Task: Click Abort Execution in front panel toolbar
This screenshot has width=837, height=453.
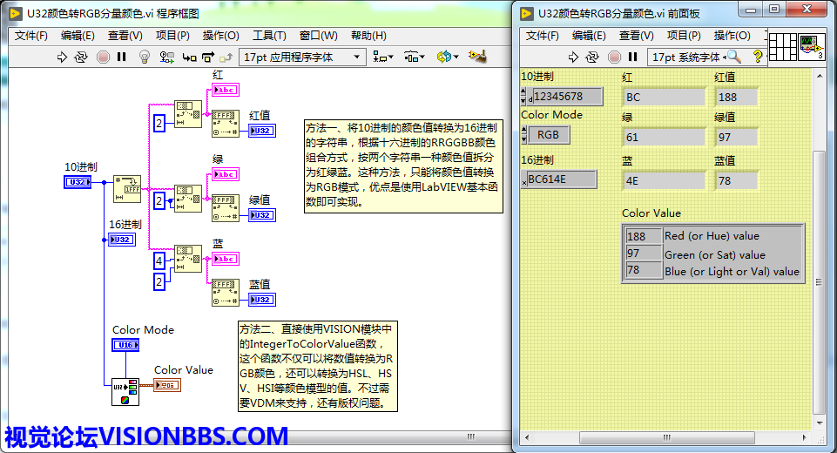Action: coord(614,57)
